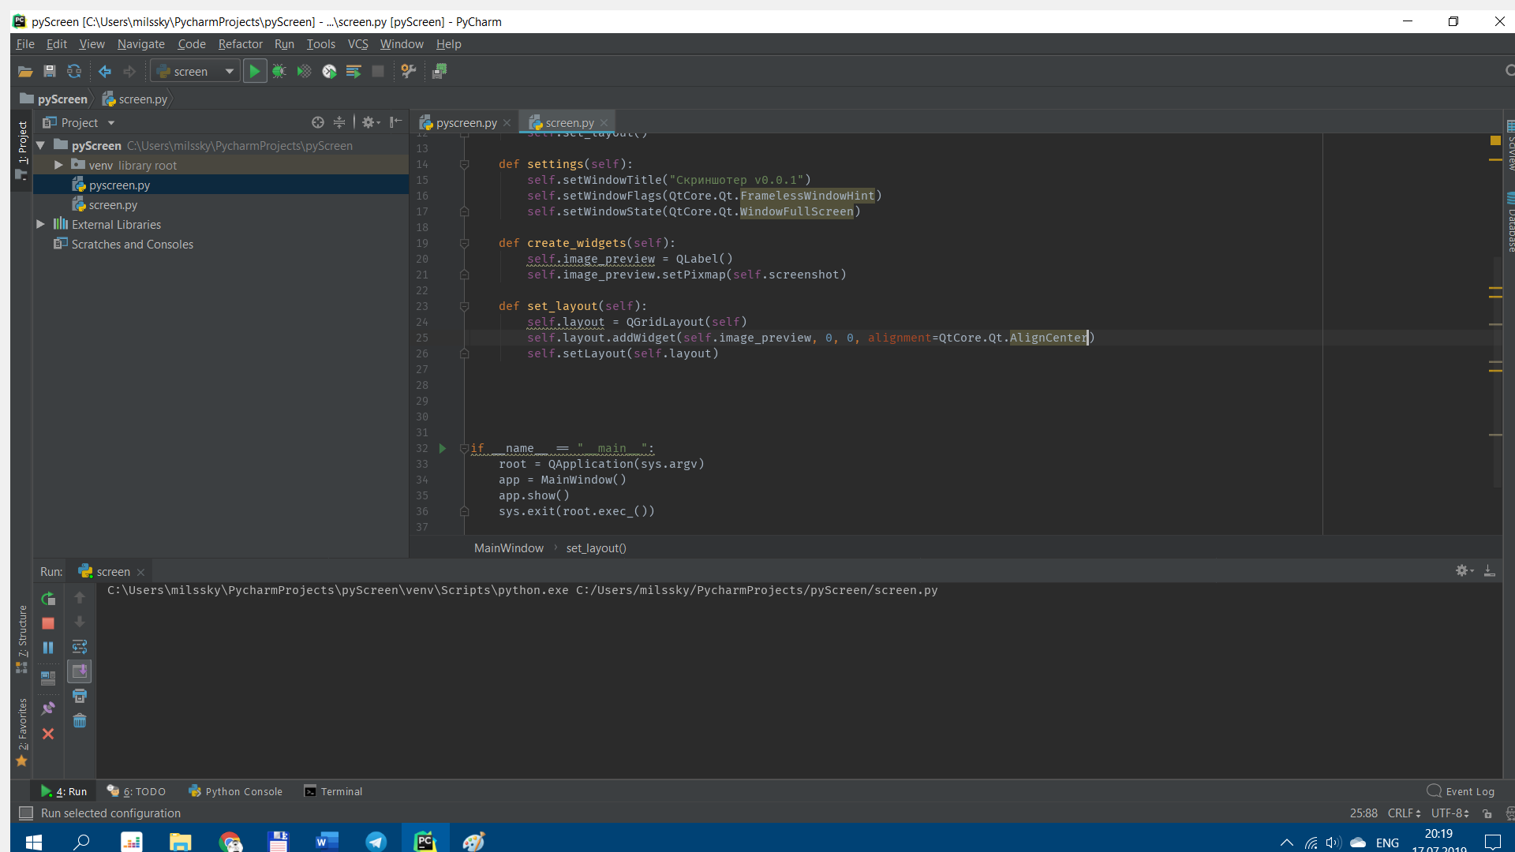The height and width of the screenshot is (852, 1515).
Task: Change CRLF line separator in status bar
Action: [1404, 813]
